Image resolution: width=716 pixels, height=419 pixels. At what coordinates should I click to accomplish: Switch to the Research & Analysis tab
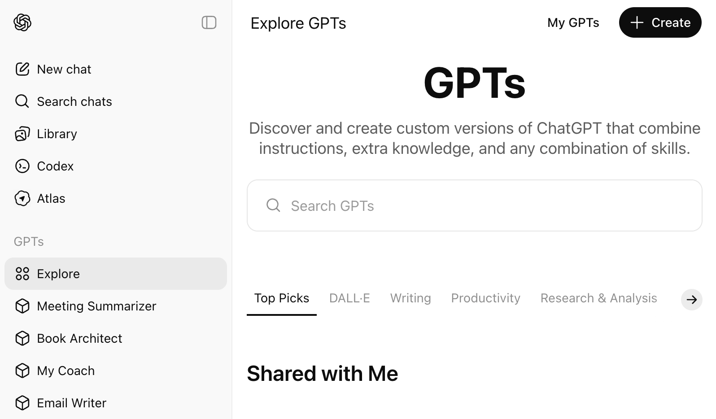(x=598, y=298)
